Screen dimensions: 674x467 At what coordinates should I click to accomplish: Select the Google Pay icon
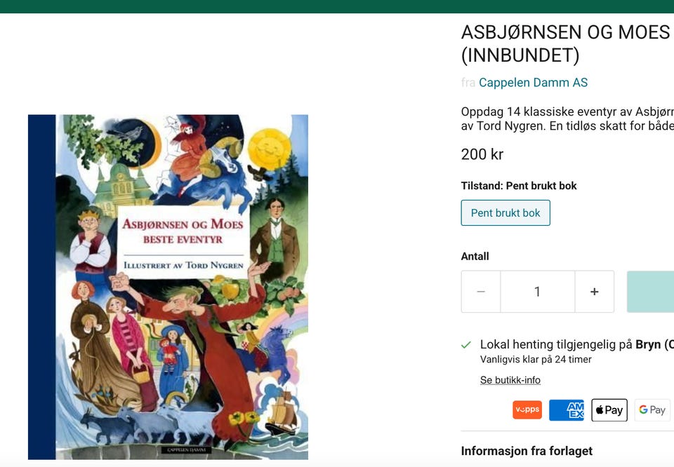652,410
